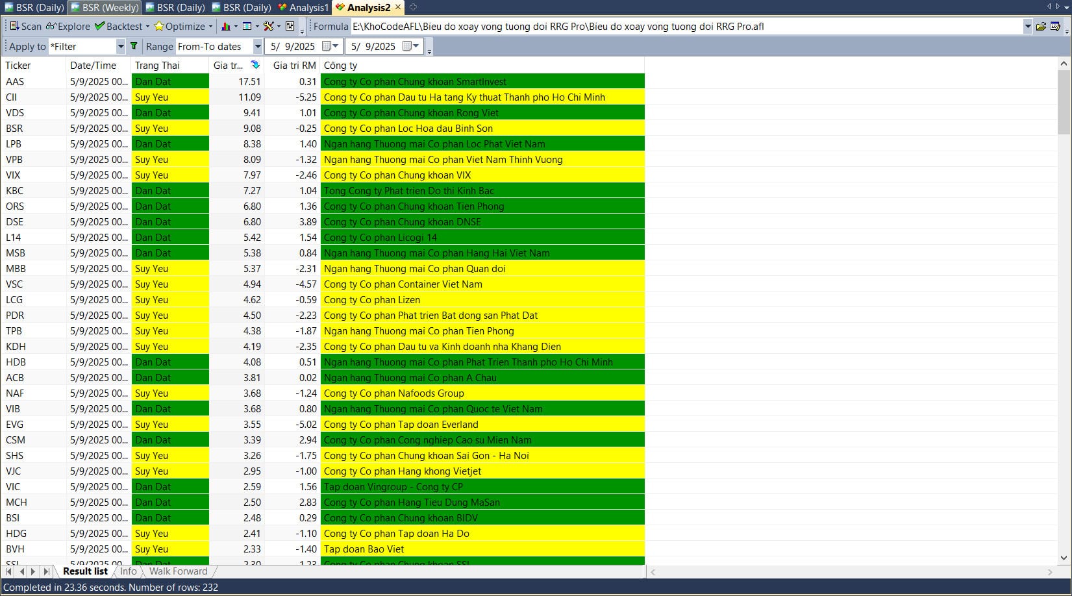Viewport: 1072px width, 596px height.
Task: Open the Parameters sliders icon
Action: 290,27
